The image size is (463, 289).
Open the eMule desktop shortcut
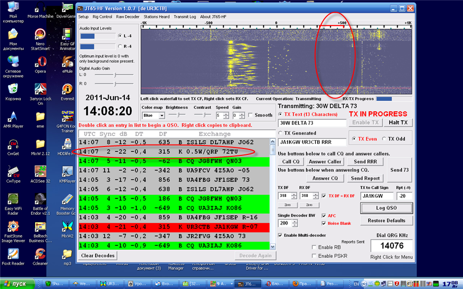tap(67, 64)
